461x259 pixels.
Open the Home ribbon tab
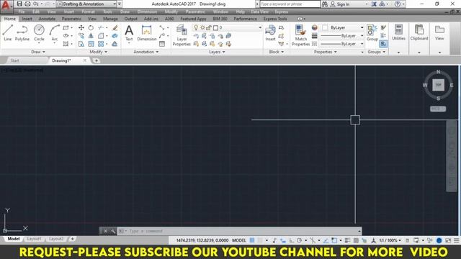(x=9, y=19)
